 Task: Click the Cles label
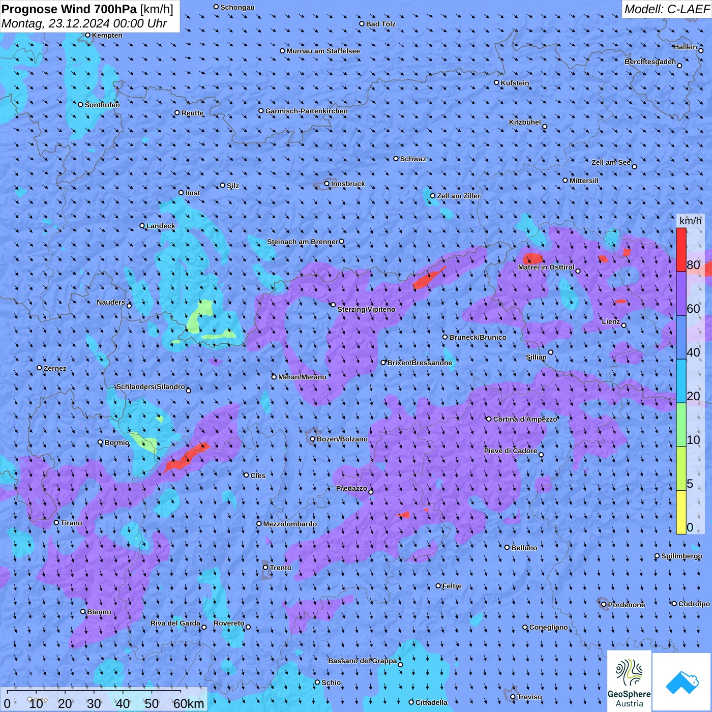pos(258,476)
